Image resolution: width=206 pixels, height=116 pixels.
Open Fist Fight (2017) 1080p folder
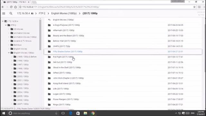[x=63, y=57]
